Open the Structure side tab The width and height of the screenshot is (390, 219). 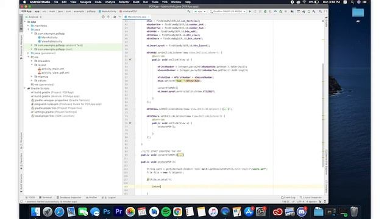(x=21, y=141)
